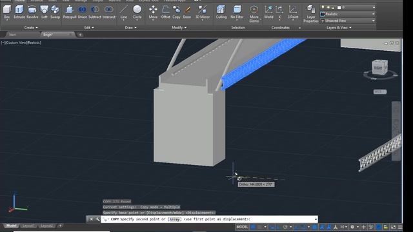Toggle snap mode in status bar

(259, 227)
